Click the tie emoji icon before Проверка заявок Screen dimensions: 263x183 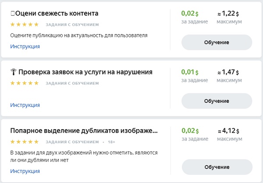coord(14,72)
